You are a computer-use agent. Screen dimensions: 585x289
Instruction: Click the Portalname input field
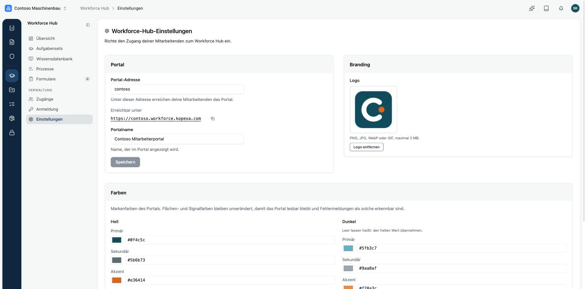click(177, 139)
